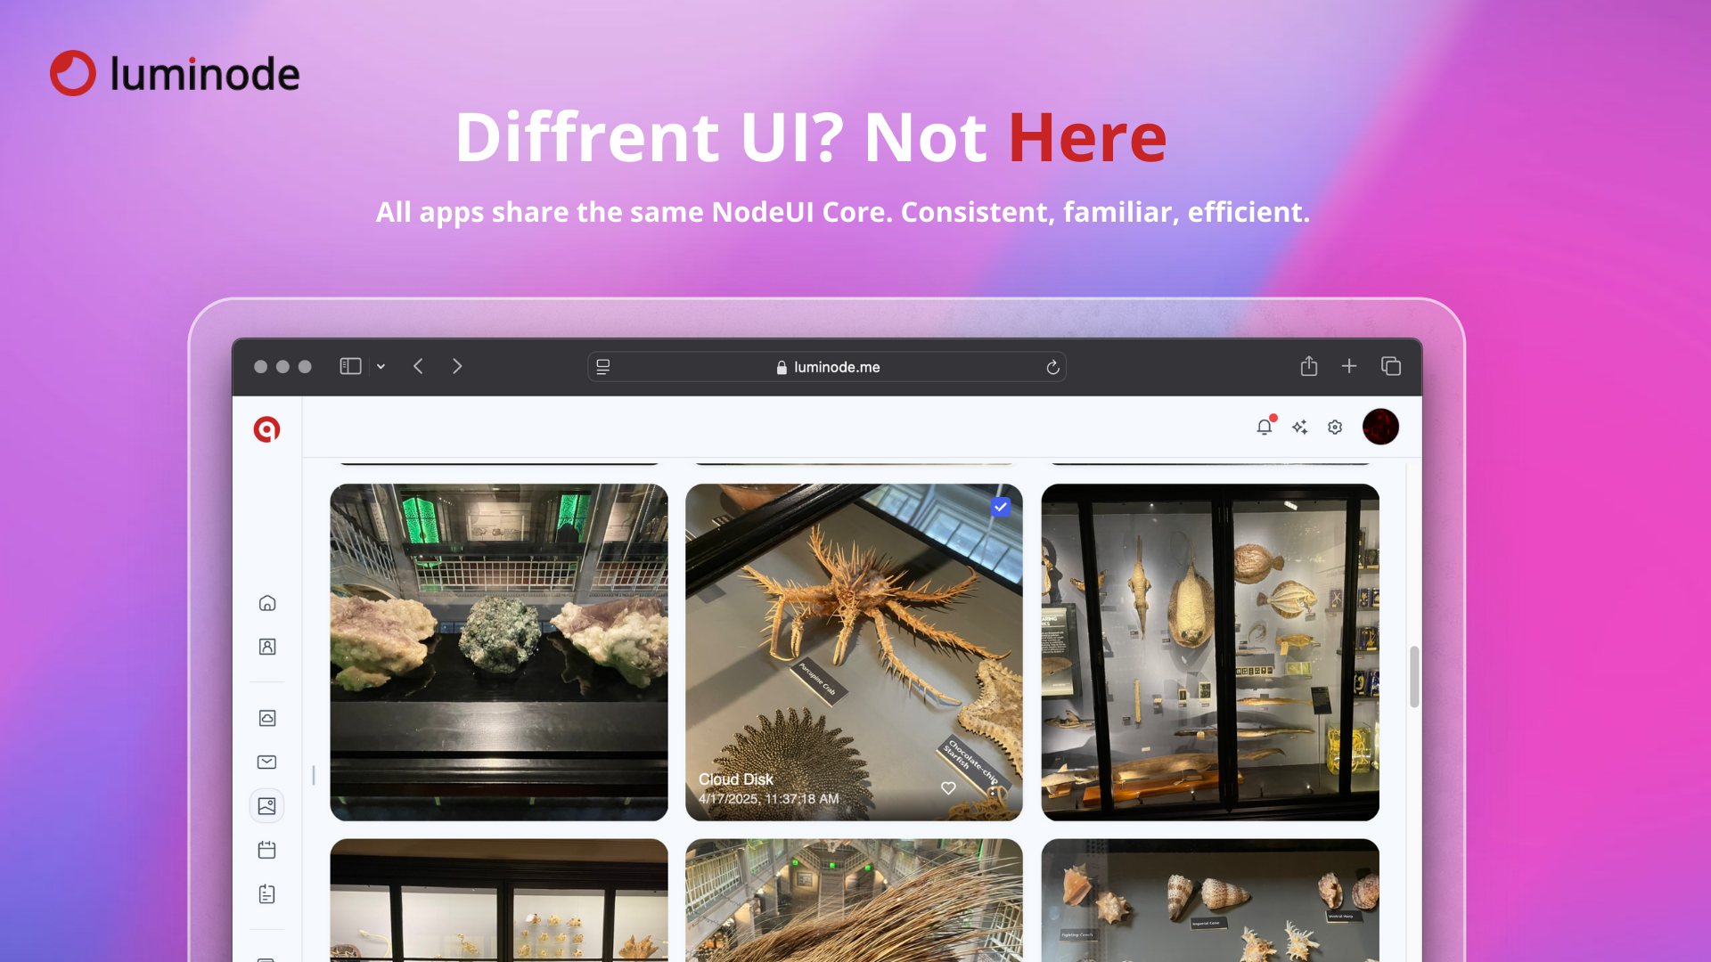Open the Cloud Disk sidebar icon
This screenshot has width=1711, height=962.
pos(267,719)
